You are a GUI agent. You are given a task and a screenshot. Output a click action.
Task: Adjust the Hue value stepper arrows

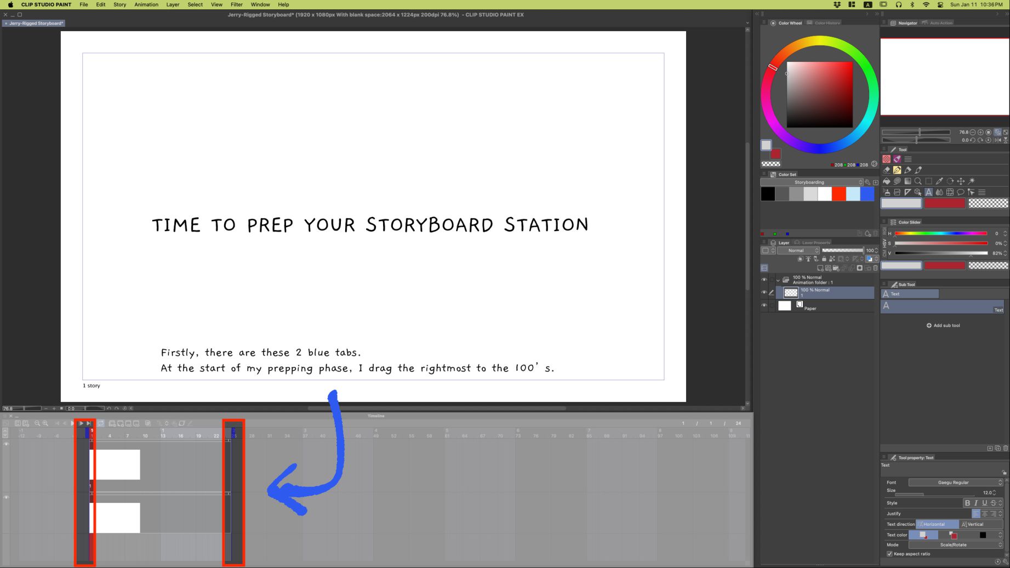click(1005, 233)
